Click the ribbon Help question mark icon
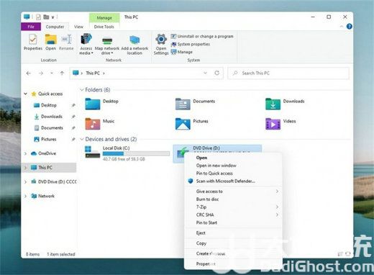The height and width of the screenshot is (275, 374). coord(350,27)
